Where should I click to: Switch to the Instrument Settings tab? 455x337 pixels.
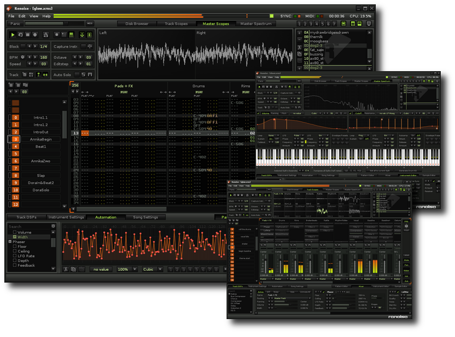(66, 217)
